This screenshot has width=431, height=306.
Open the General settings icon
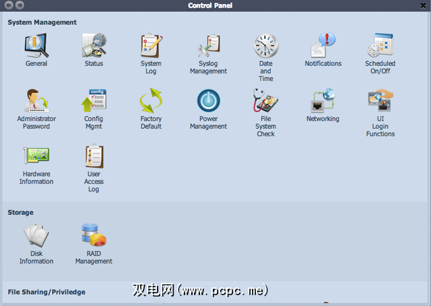36,46
